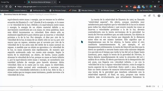The image size is (163, 91).
Task: Click the gray power extension icon
Action: coord(147,7)
